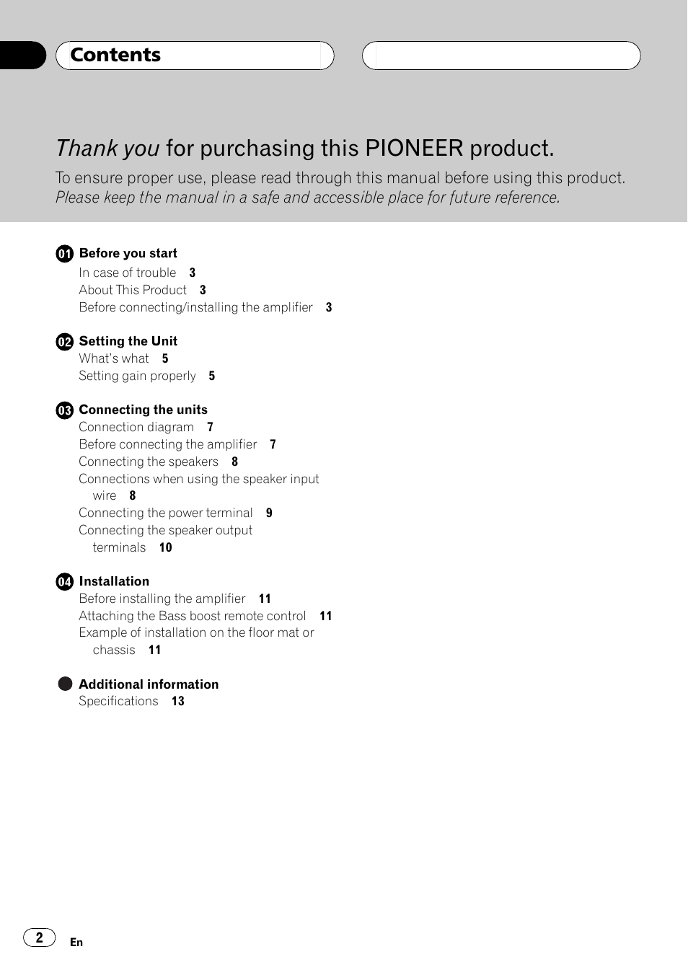This screenshot has width=688, height=975.
Task: Click the page number 2 badge
Action: [40, 937]
